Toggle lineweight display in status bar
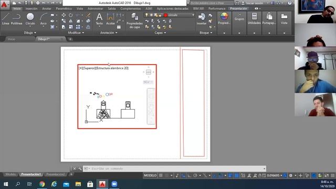Image resolution: width=336 pixels, height=189 pixels. pos(230,175)
